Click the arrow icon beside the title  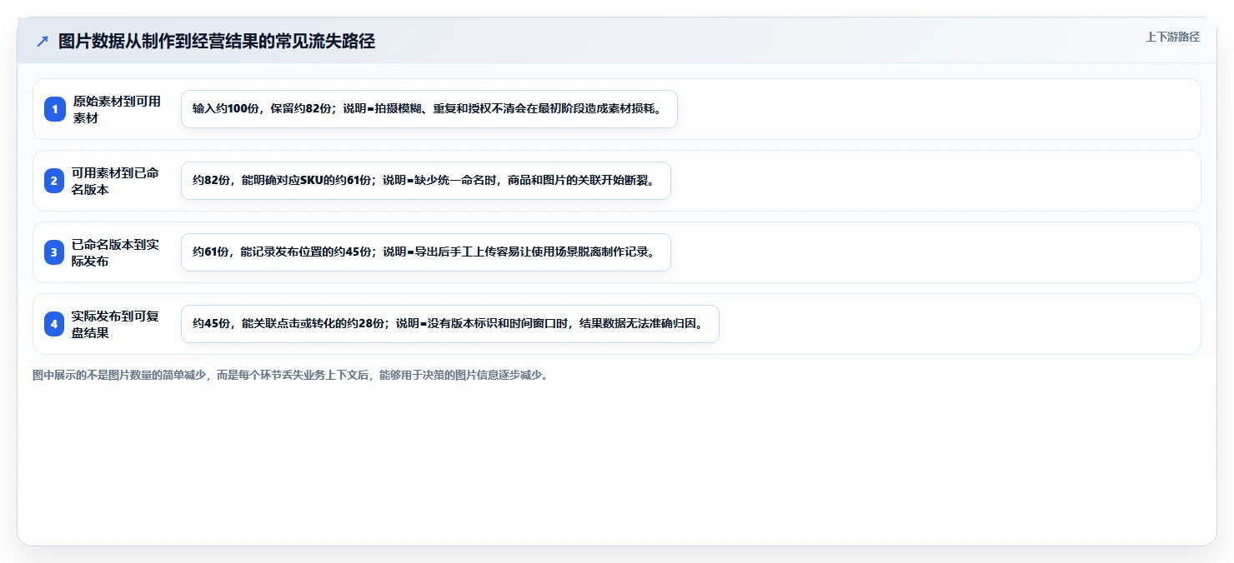click(x=43, y=42)
